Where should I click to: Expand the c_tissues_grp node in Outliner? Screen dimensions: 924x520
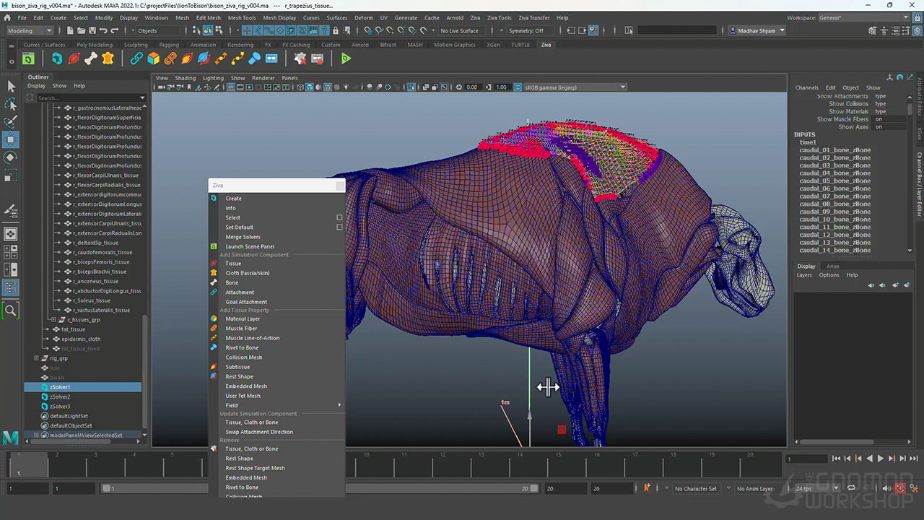click(x=53, y=320)
